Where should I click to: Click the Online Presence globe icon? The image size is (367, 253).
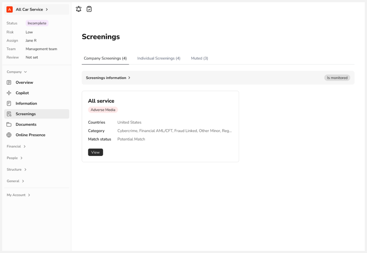click(x=9, y=135)
